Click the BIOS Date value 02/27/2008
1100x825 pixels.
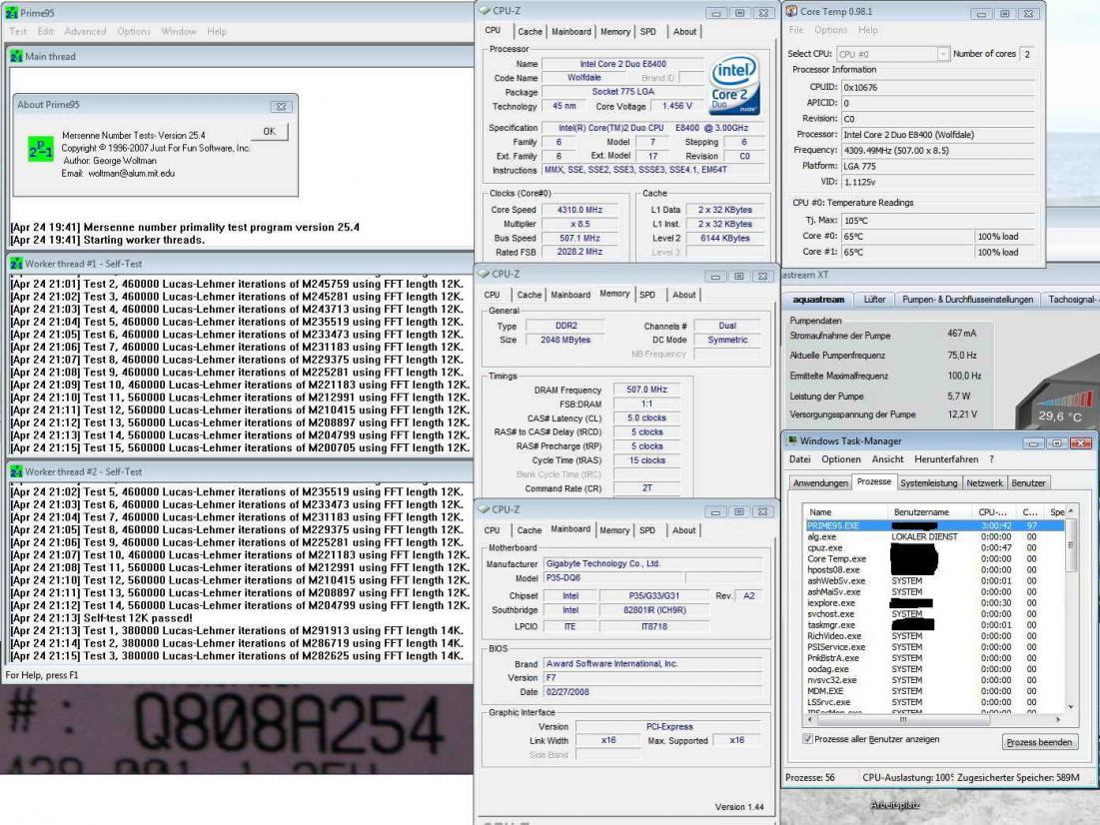click(x=652, y=692)
